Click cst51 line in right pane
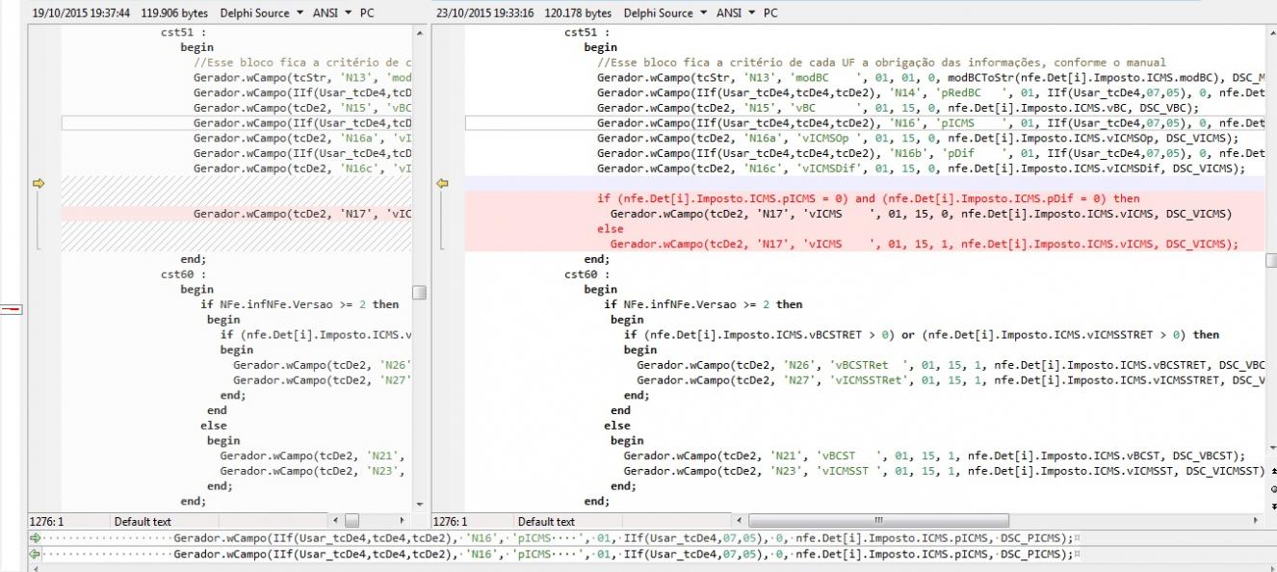 (586, 32)
